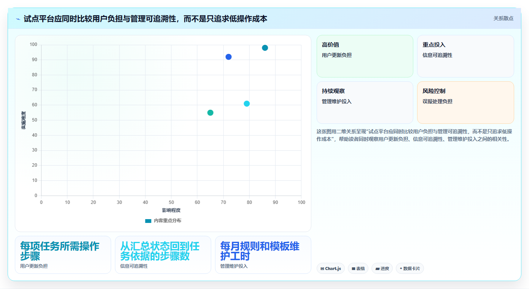529x289 pixels.
Task: Open the 高价值 quadrant card
Action: [x=365, y=56]
